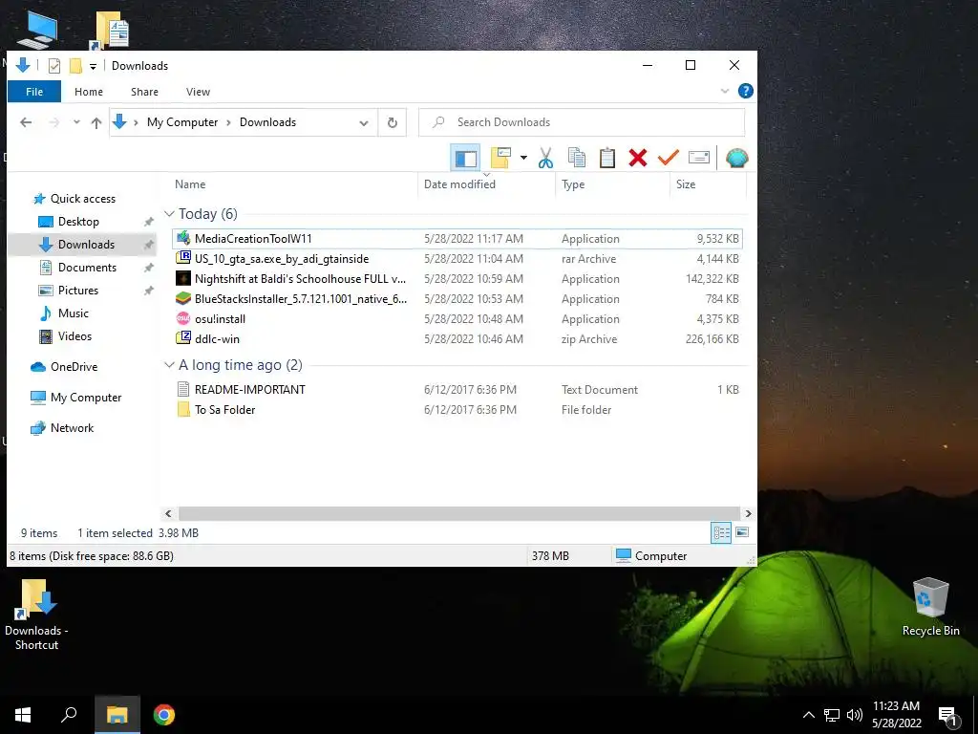Select the ddlc-win zip archive
This screenshot has width=978, height=734.
point(457,338)
